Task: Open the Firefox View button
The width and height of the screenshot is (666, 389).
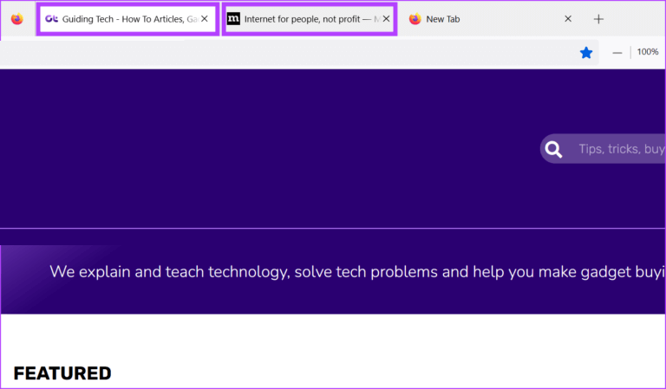Action: click(17, 19)
